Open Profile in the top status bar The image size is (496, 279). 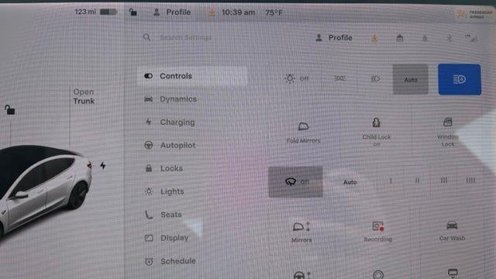[x=172, y=12]
